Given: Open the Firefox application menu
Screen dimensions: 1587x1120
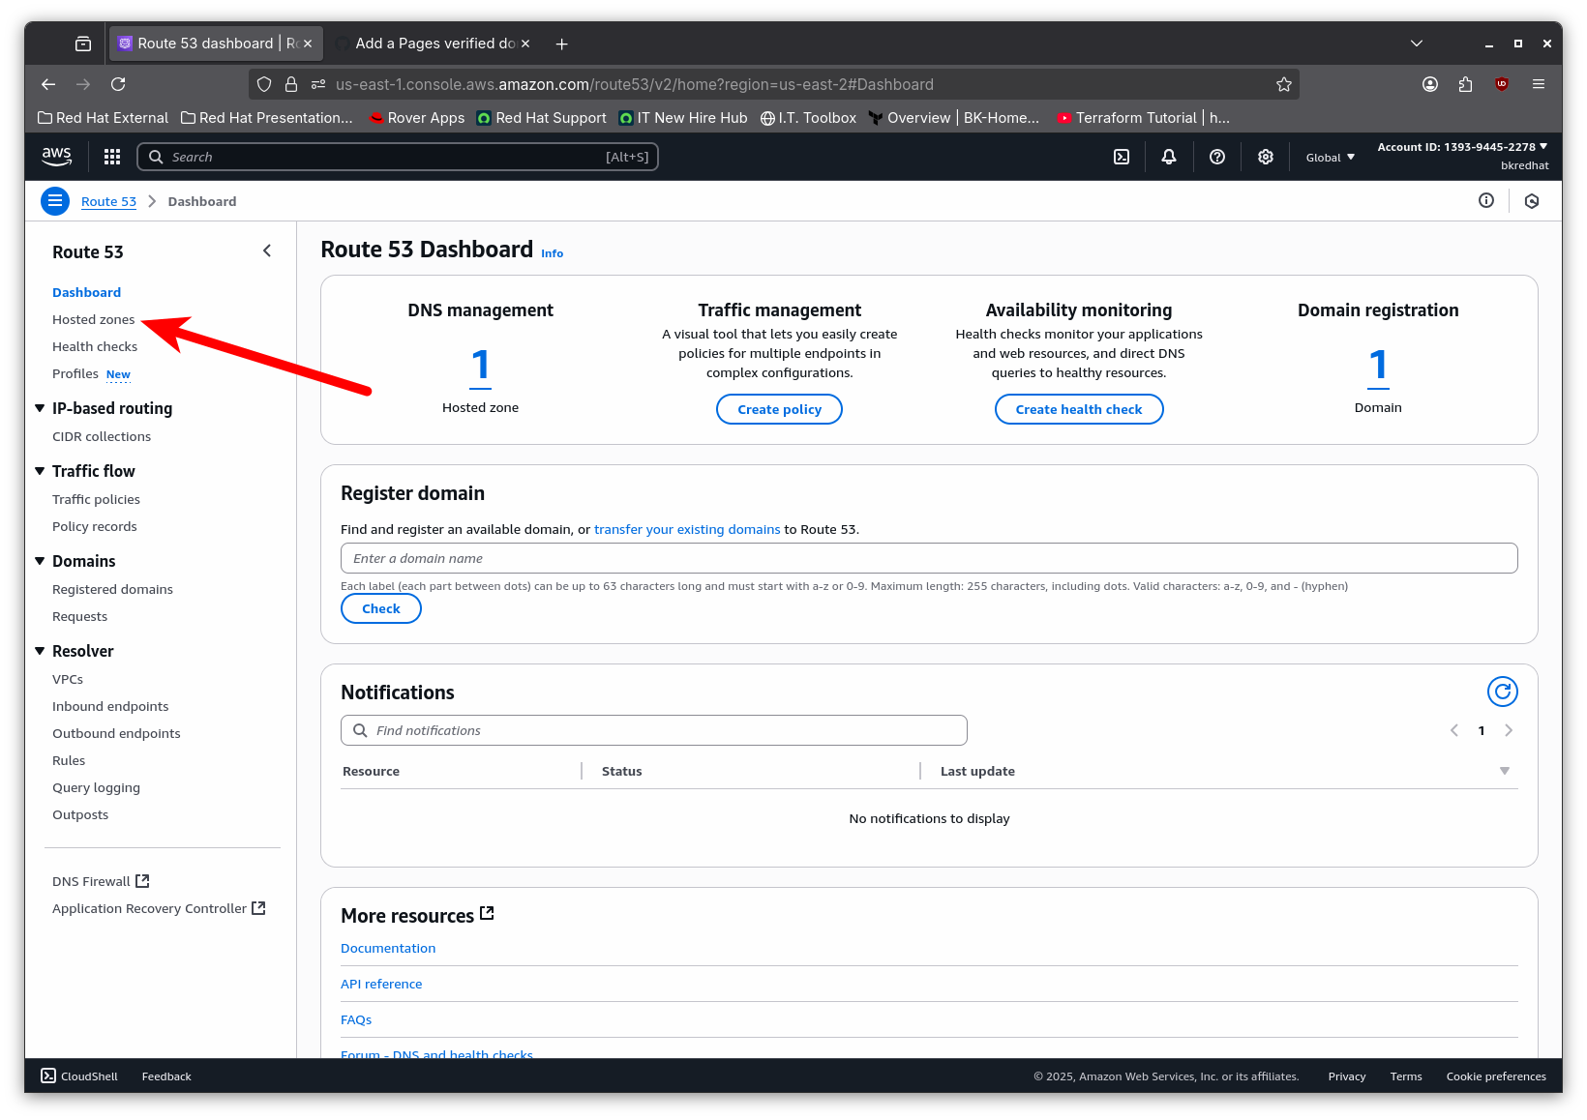Looking at the screenshot, I should [1539, 84].
